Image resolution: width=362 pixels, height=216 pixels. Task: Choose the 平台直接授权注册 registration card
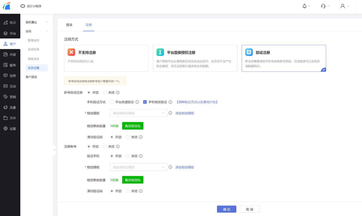click(195, 58)
